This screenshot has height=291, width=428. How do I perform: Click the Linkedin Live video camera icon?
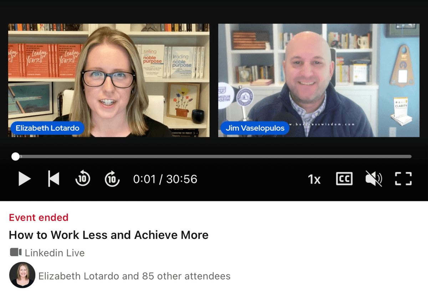click(x=16, y=252)
